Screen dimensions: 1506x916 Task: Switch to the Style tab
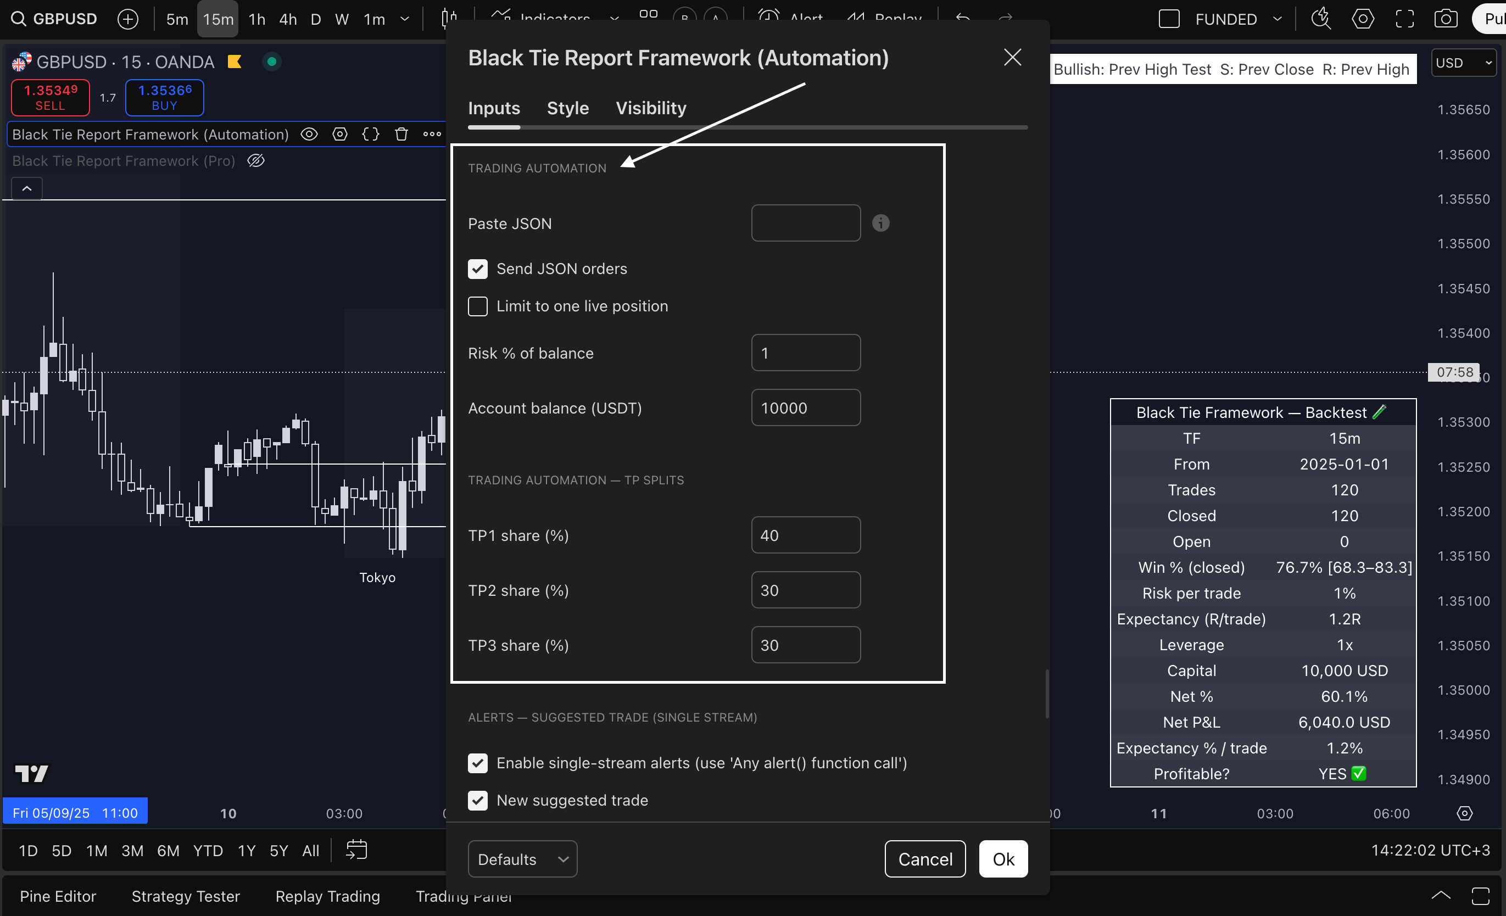(567, 108)
